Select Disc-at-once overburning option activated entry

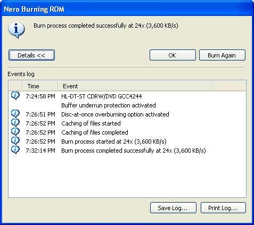tap(115, 114)
